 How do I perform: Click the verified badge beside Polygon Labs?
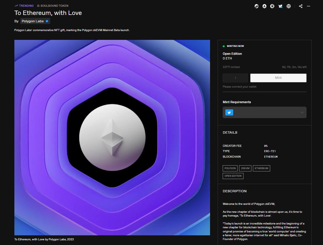coord(47,21)
